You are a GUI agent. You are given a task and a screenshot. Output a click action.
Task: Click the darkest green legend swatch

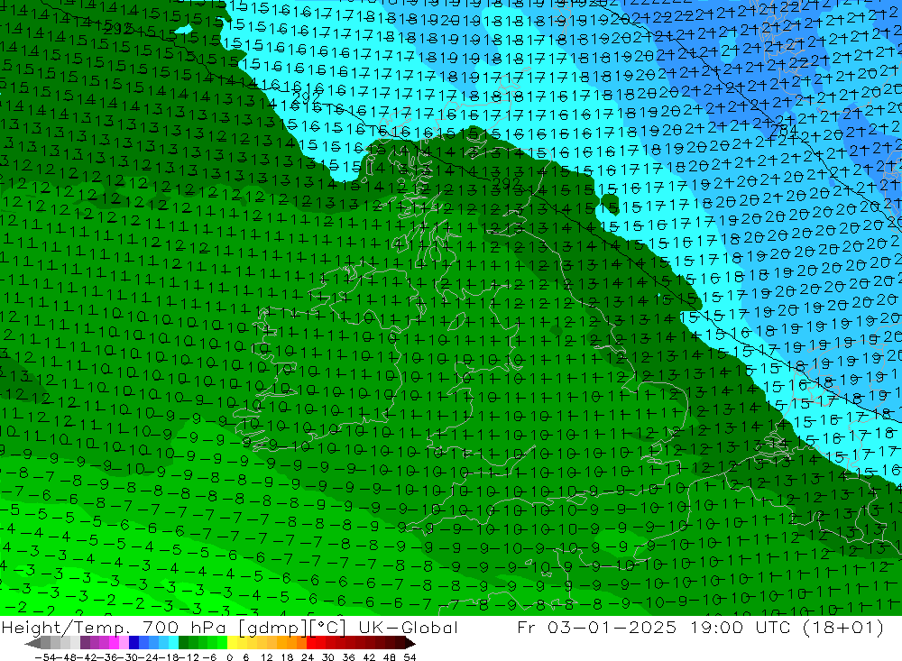tap(183, 643)
